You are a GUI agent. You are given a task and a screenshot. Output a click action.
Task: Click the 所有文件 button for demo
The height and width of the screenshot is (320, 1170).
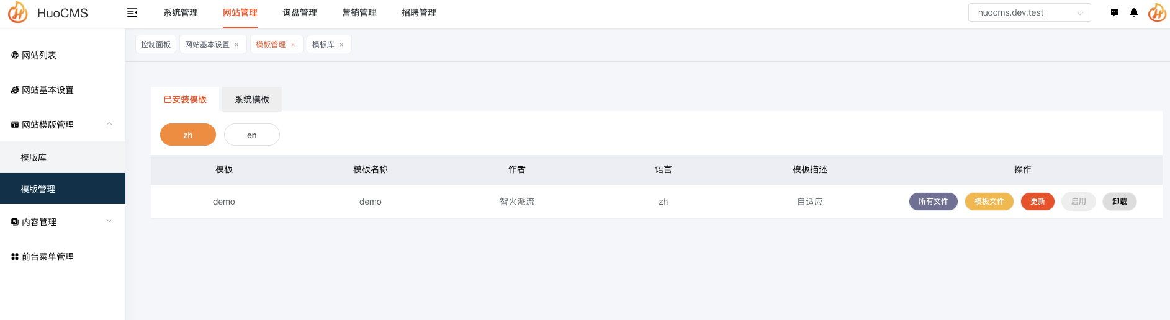934,202
